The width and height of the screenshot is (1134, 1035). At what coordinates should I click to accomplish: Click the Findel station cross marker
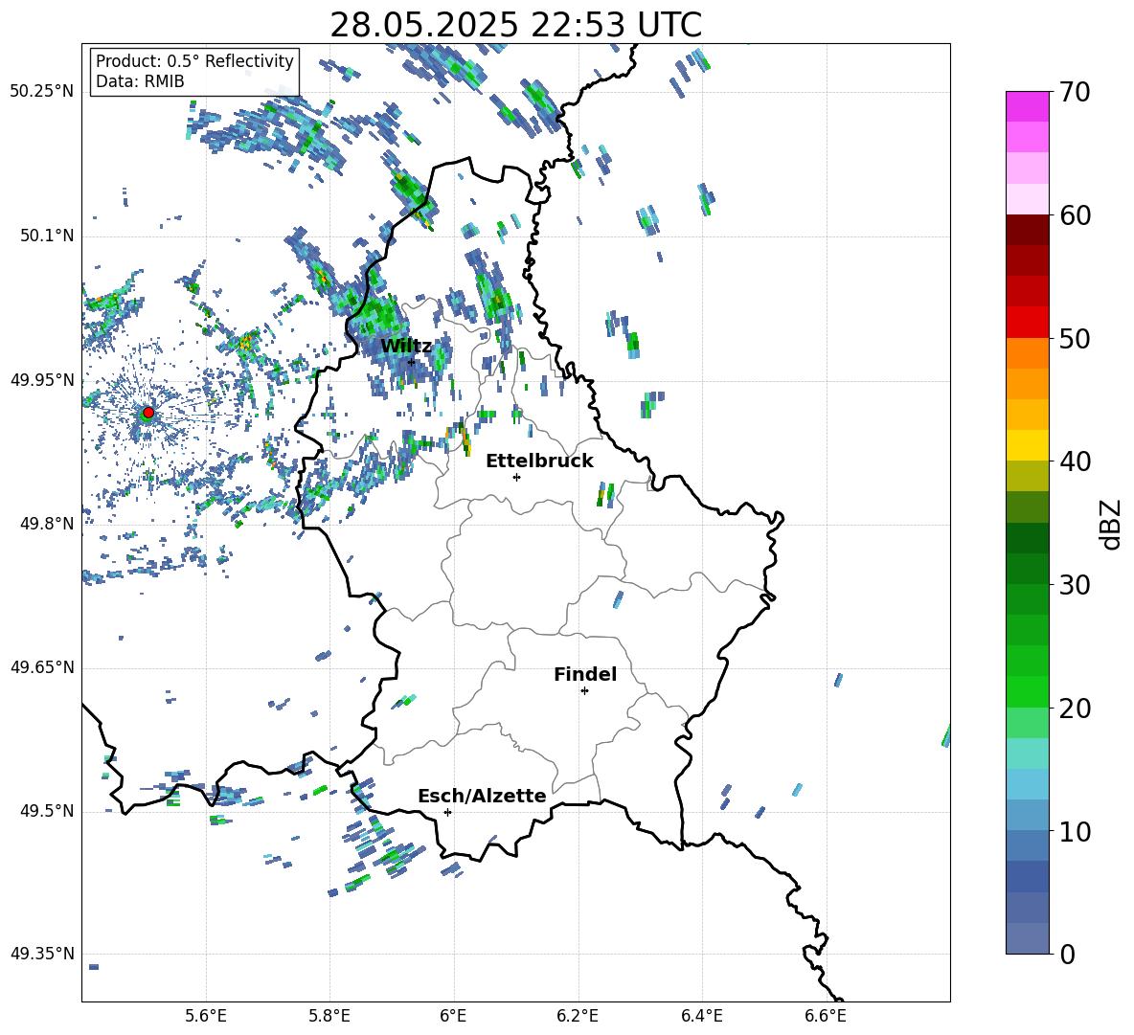584,691
